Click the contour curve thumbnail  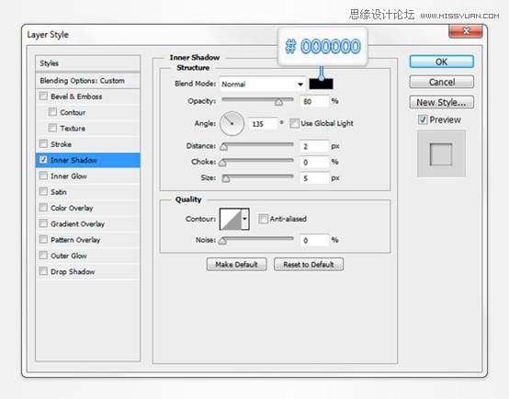231,219
